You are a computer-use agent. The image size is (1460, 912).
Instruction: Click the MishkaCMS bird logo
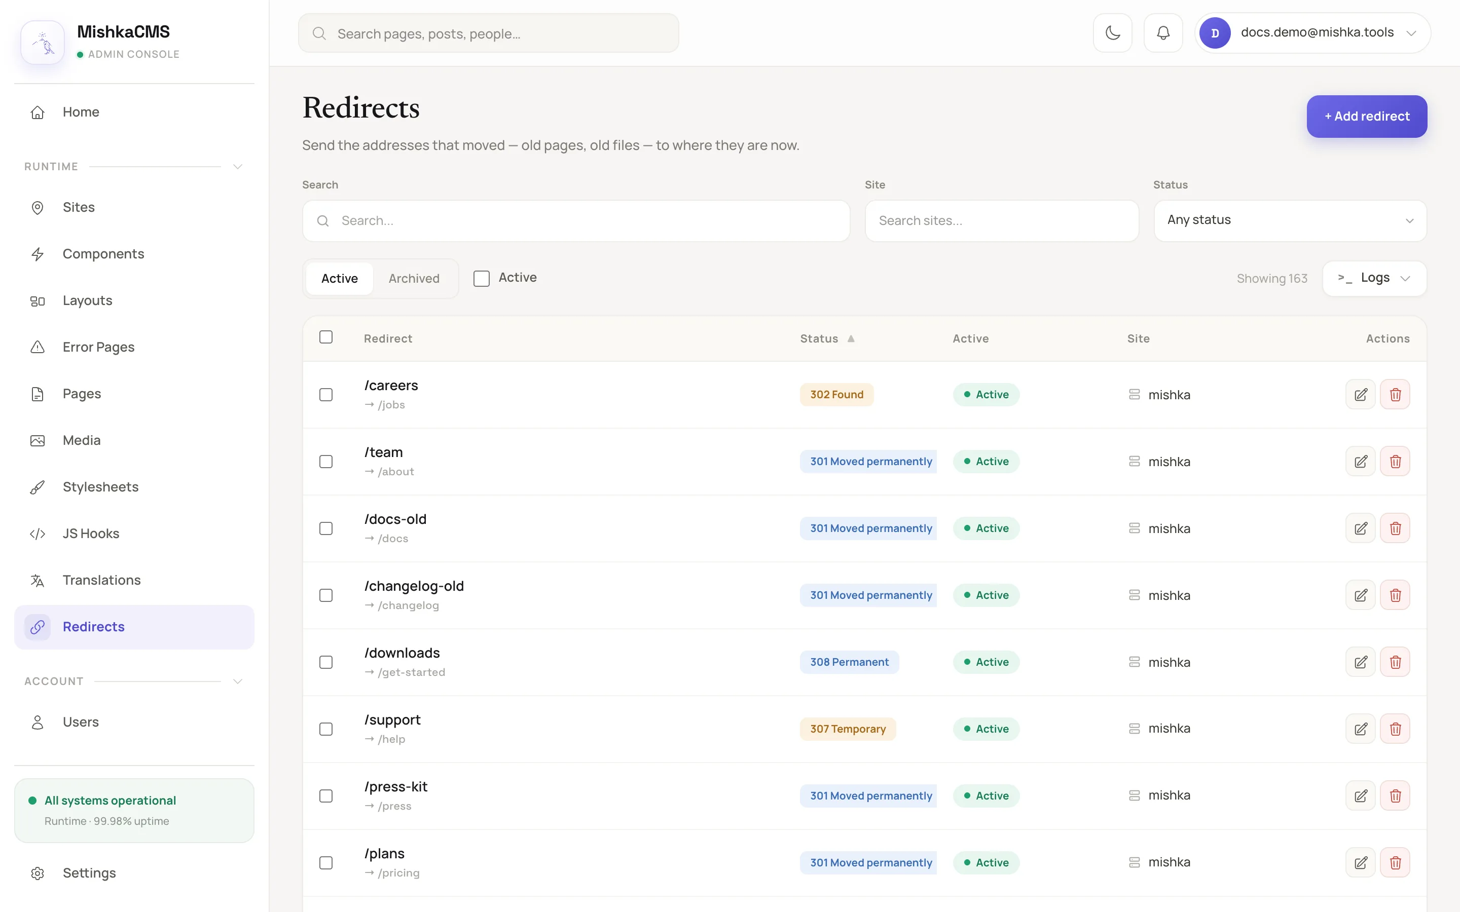pos(42,42)
